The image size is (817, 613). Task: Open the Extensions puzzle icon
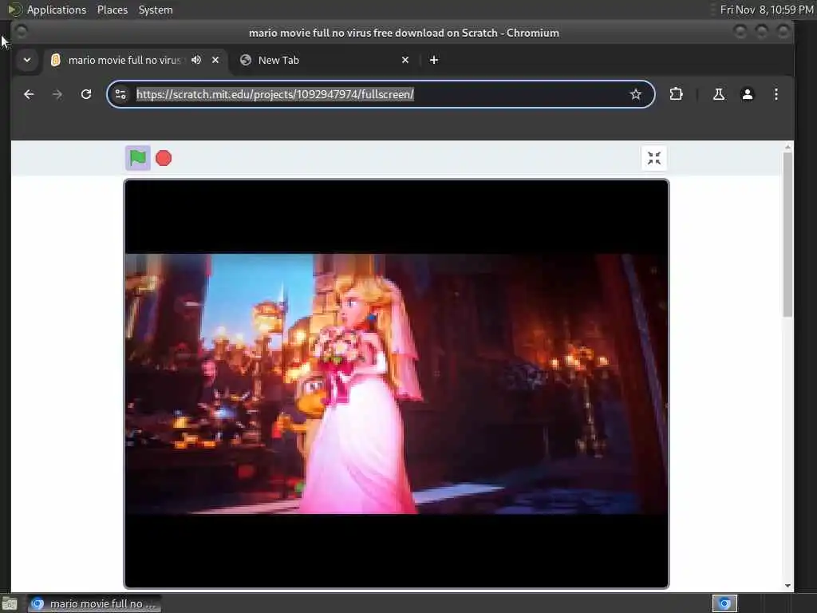click(x=676, y=94)
